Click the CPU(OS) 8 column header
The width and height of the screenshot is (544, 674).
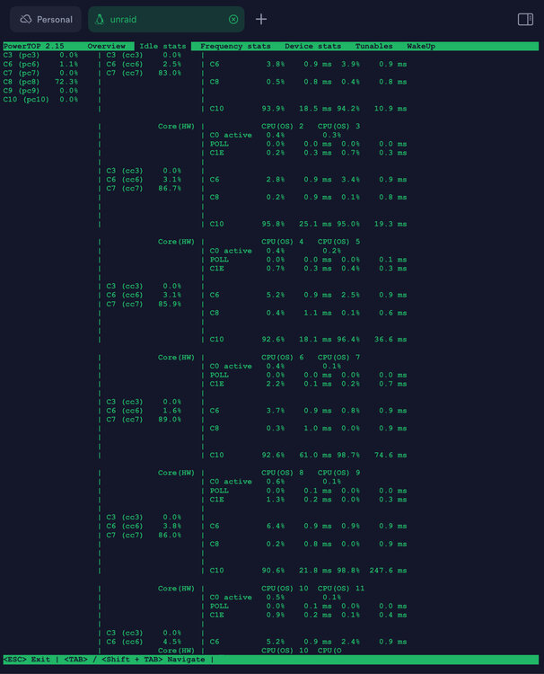[x=283, y=473]
